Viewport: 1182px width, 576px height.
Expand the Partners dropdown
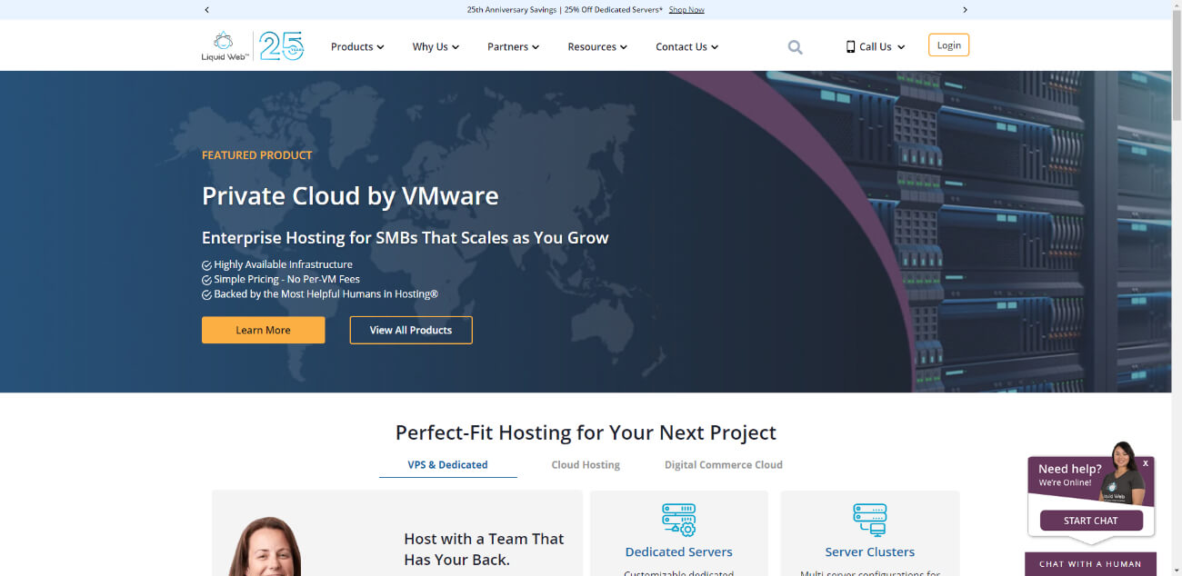(x=513, y=46)
